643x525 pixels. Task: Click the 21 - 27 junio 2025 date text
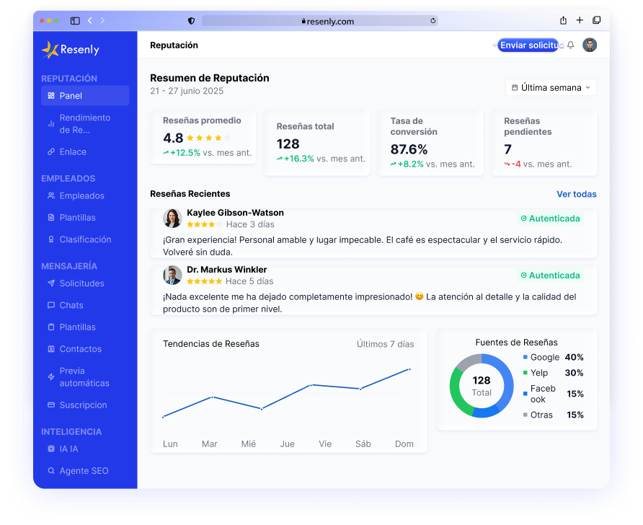187,91
